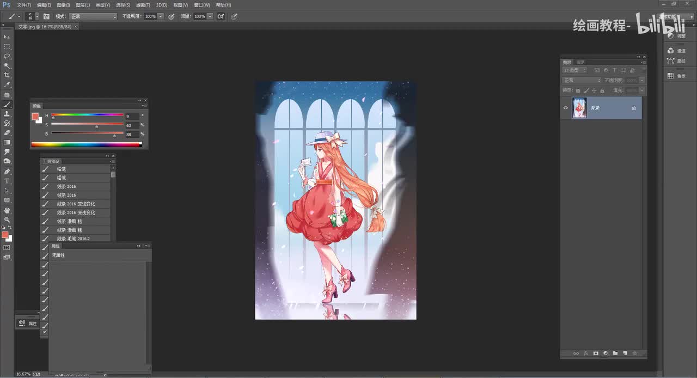Select the Eyedropper tool

tap(7, 85)
